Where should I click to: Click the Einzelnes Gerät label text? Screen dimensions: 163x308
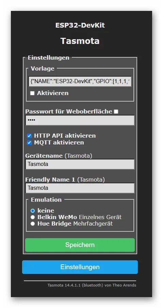pos(100,217)
